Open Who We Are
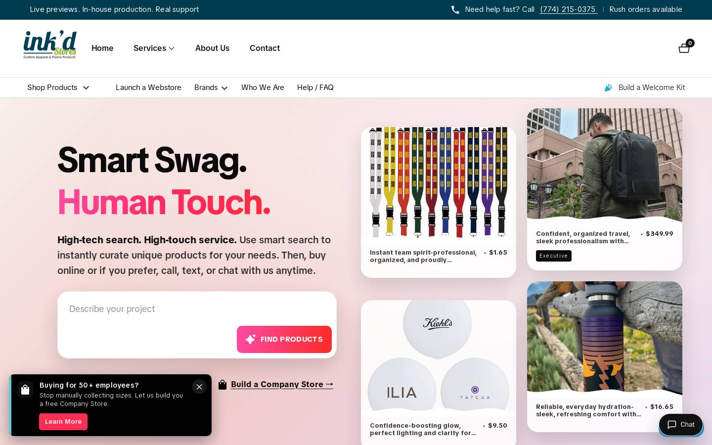Viewport: 712px width, 445px height. [263, 88]
